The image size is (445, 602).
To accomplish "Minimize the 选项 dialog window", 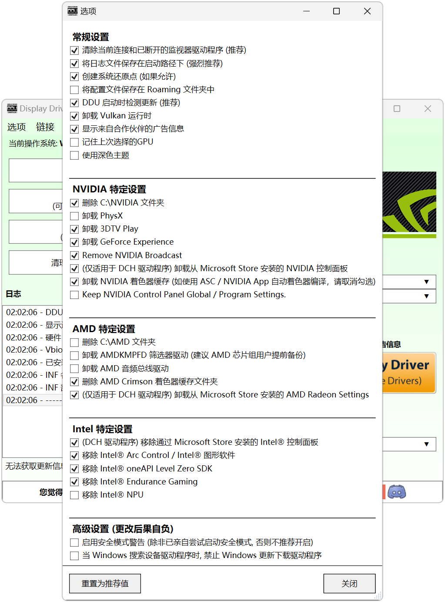I will pos(307,11).
